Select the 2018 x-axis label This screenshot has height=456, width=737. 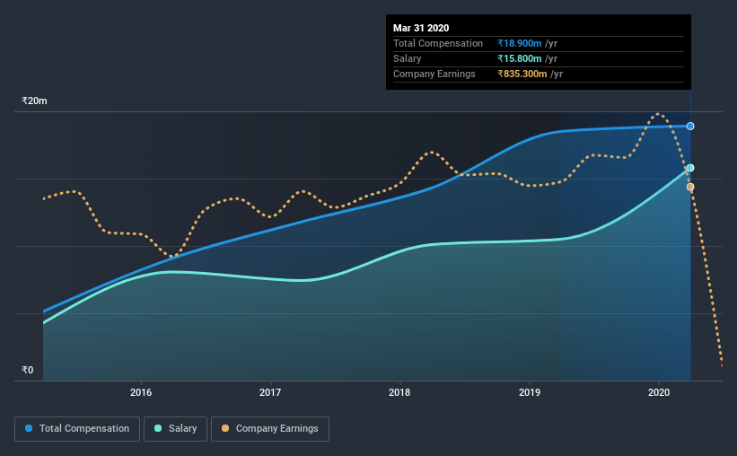[x=399, y=392]
